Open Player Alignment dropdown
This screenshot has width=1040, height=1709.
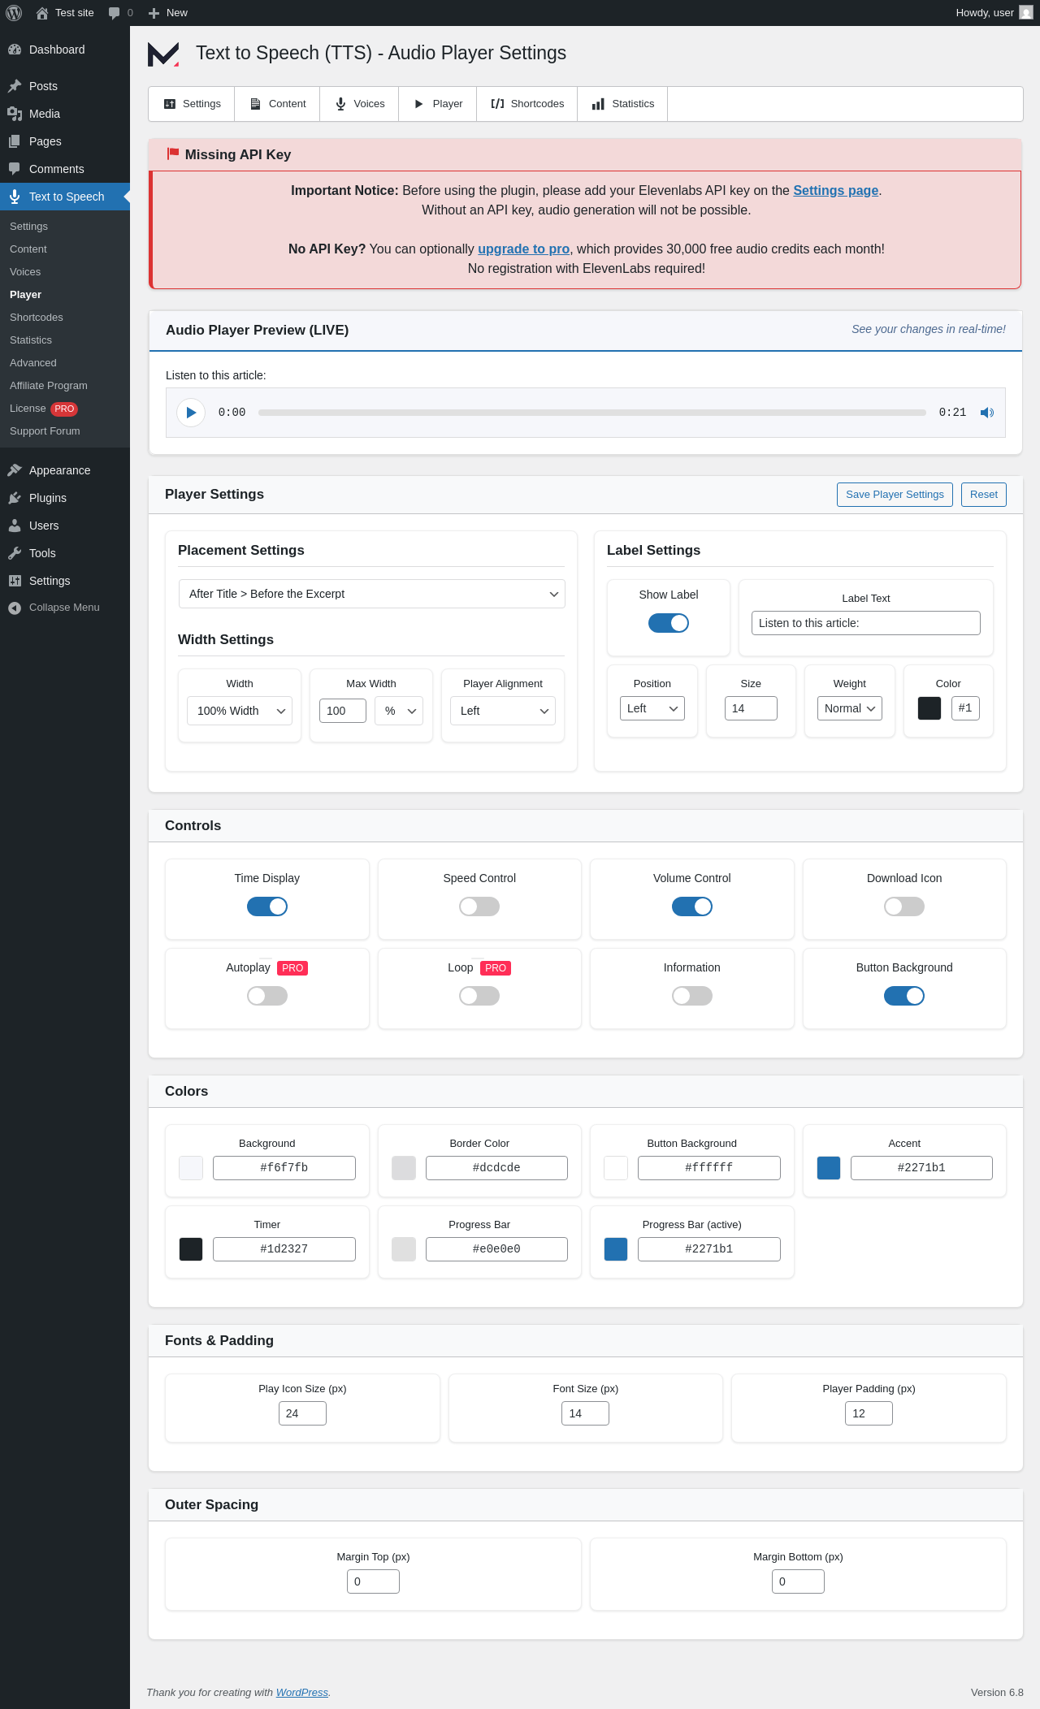pos(503,711)
